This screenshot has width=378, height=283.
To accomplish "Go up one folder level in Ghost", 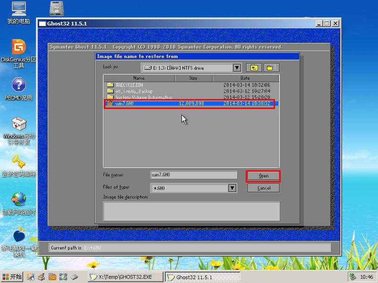I will 254,68.
